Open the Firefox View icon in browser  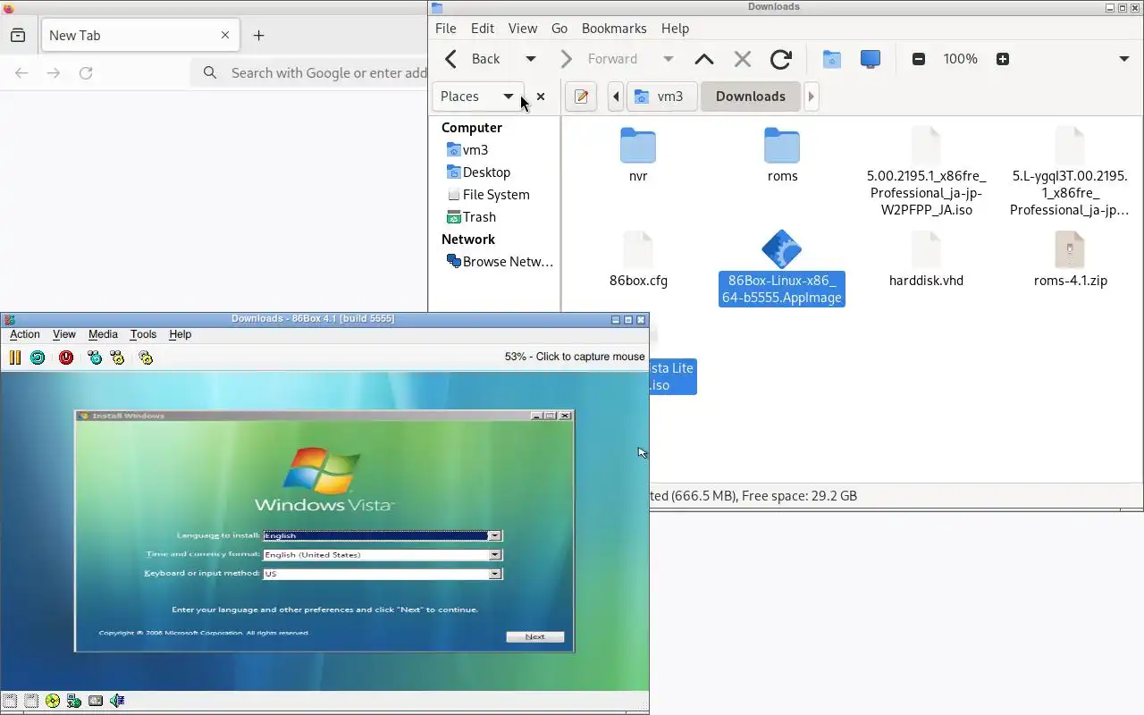pos(18,36)
